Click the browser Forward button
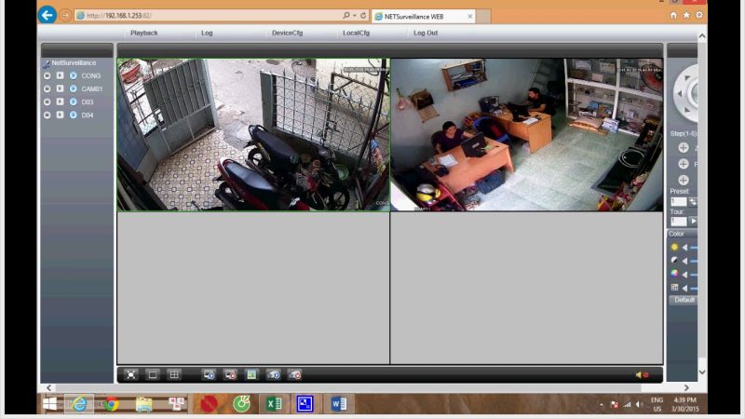 (65, 16)
